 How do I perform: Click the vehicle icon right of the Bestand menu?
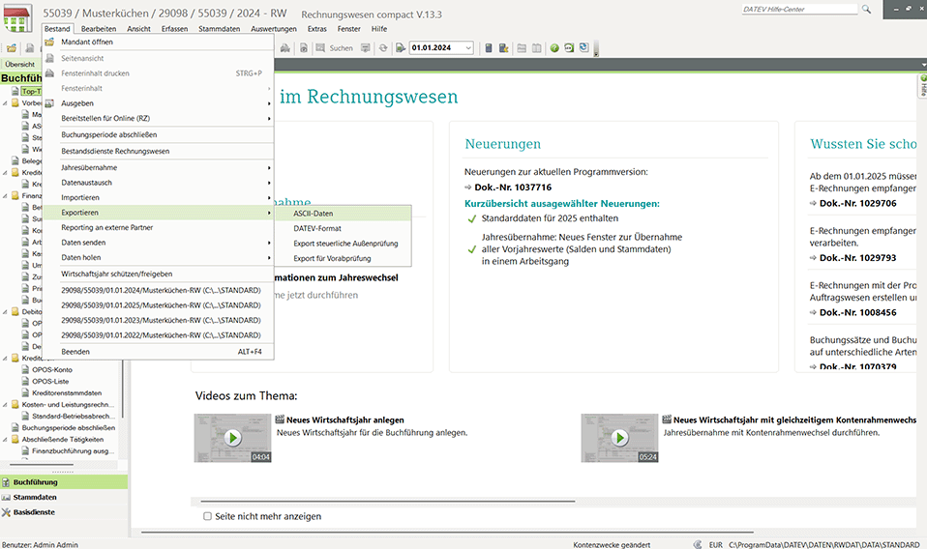284,47
